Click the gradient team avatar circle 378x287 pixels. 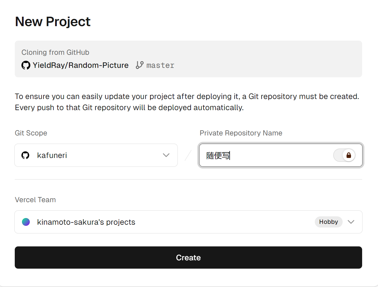tap(26, 222)
